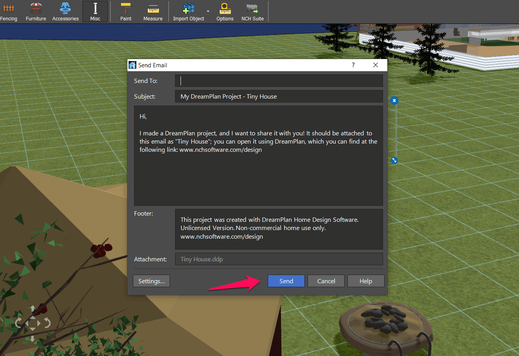Open email Settings... button
This screenshot has height=356, width=519.
coord(152,281)
